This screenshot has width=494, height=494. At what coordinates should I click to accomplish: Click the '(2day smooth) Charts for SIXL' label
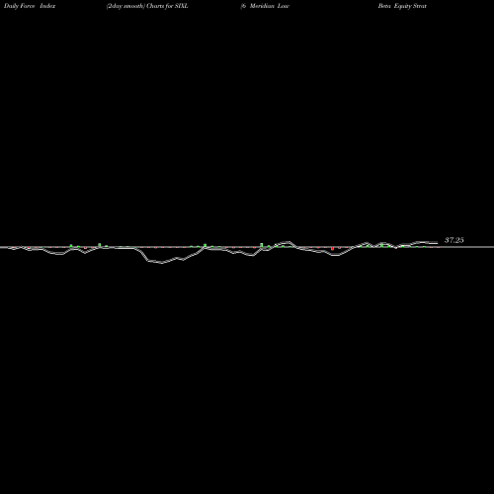click(x=147, y=6)
